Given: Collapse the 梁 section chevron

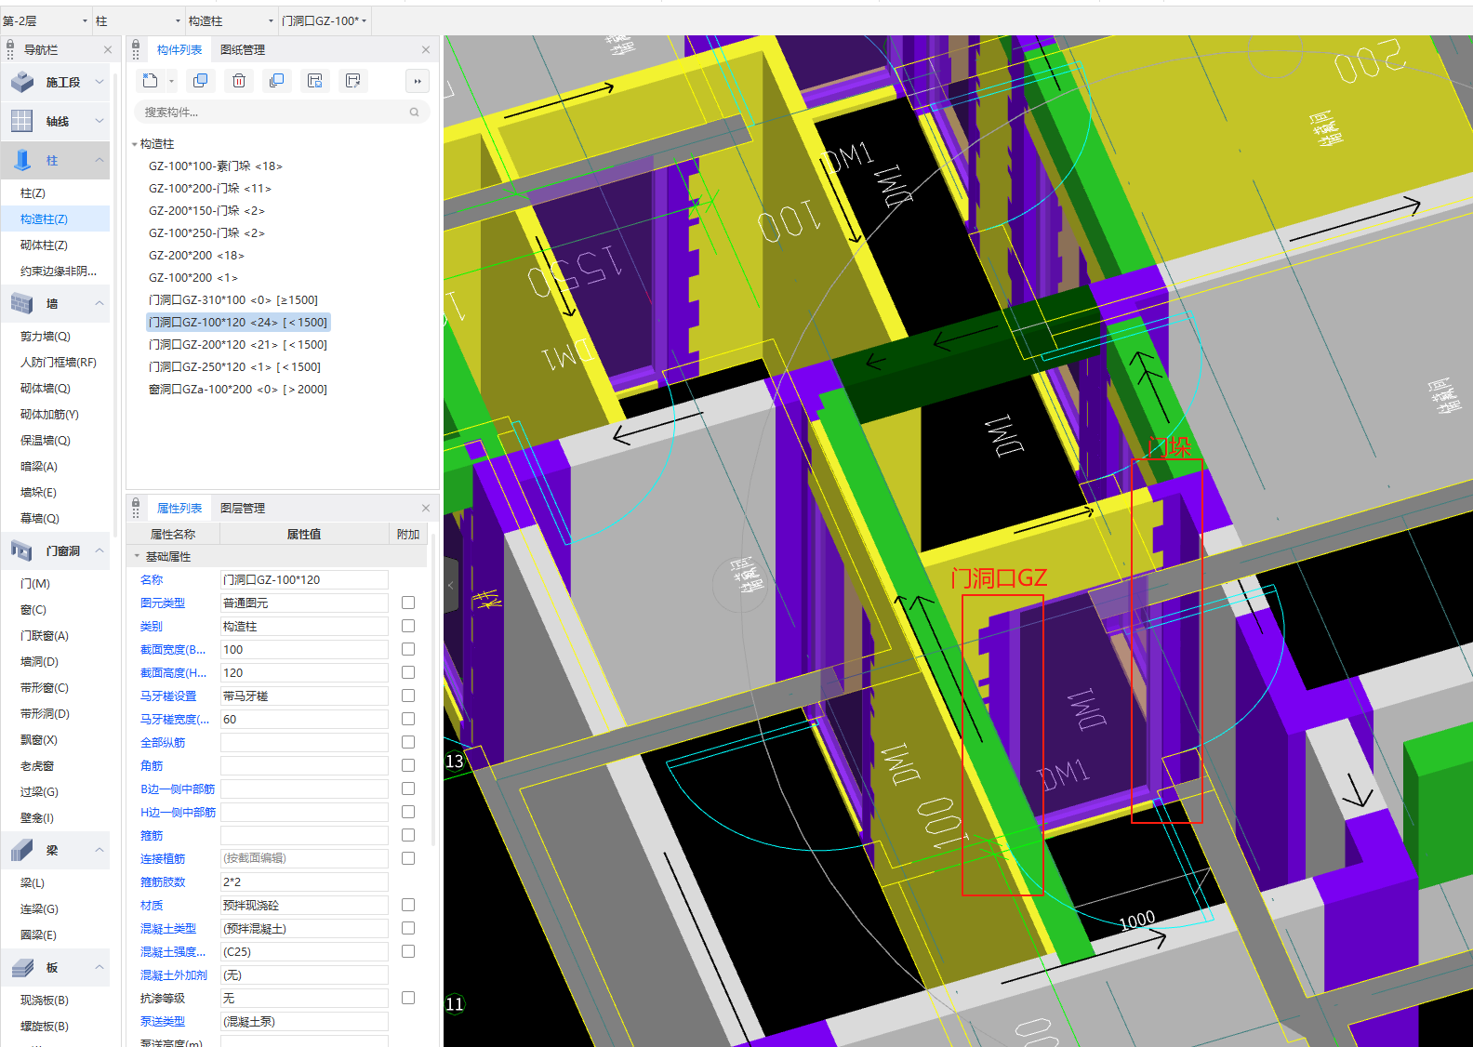Looking at the screenshot, I should tap(99, 850).
